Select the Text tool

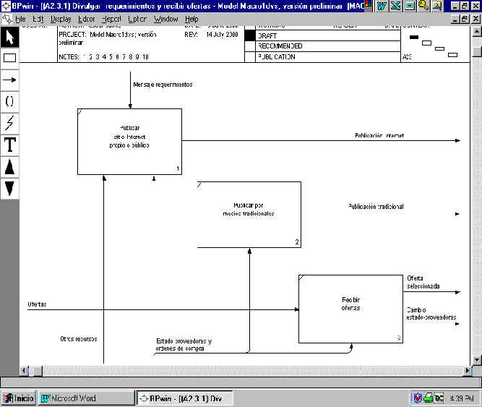click(x=10, y=145)
